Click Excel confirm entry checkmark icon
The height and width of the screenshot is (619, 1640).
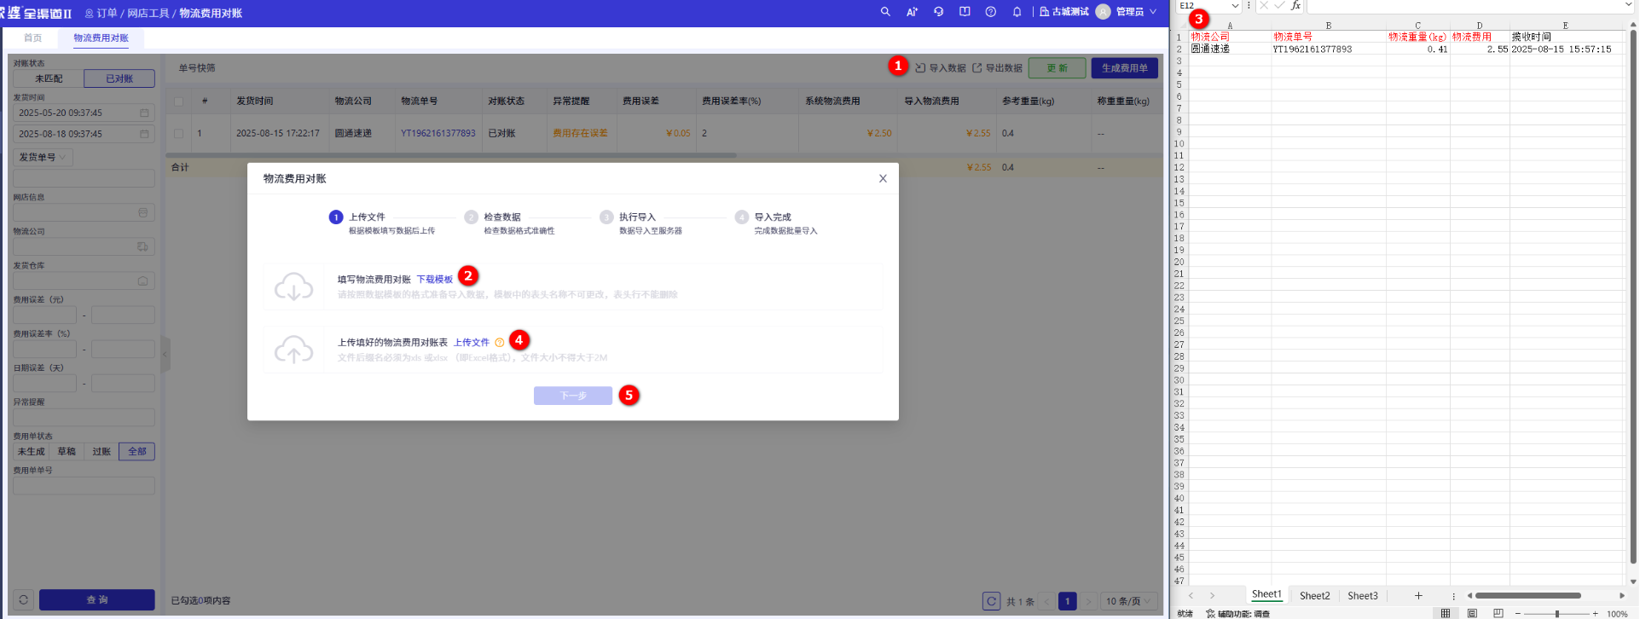[1279, 6]
